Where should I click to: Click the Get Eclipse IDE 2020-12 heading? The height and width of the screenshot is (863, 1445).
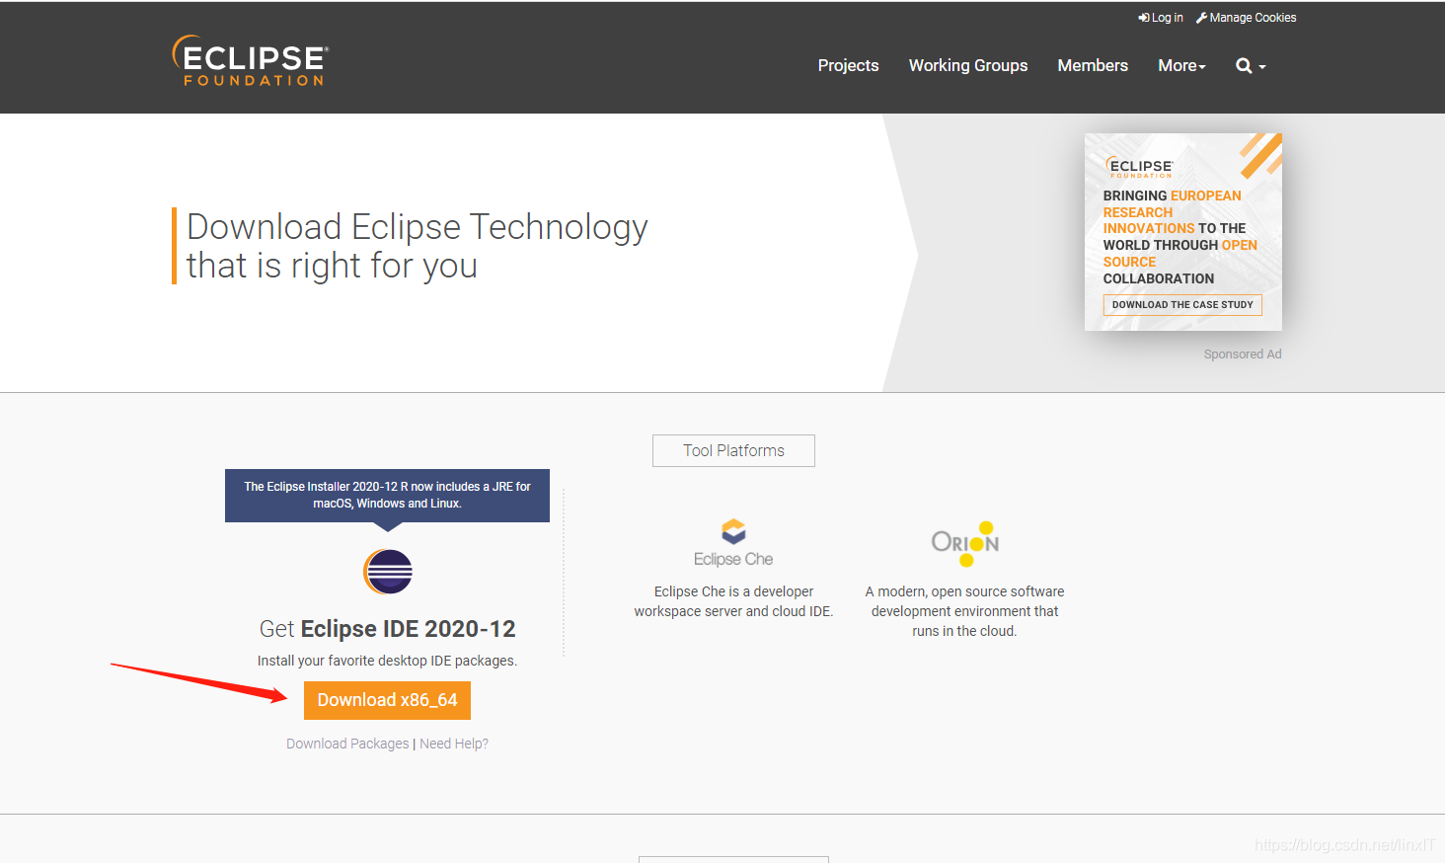[x=387, y=629]
